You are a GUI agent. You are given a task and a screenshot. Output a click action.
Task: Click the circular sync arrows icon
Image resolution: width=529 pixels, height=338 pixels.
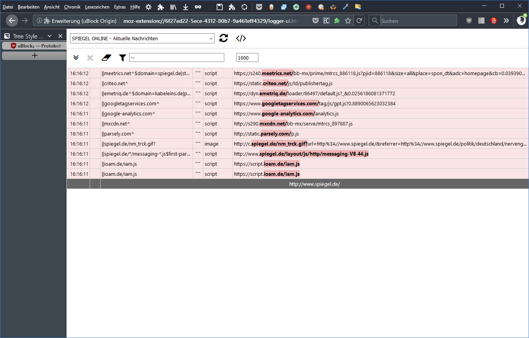point(244,7)
